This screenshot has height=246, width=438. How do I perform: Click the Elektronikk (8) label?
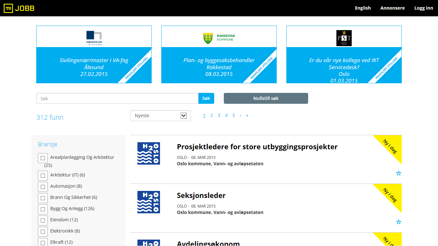65,231
